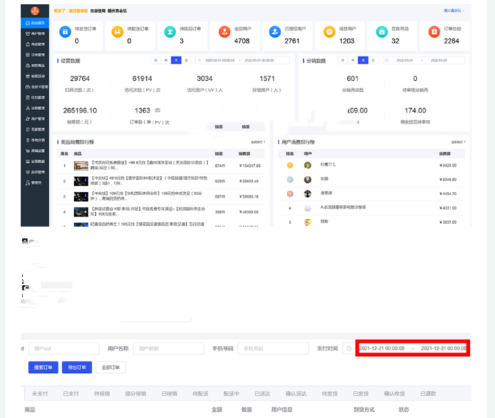Click the yellow 消费用户 coin icon
The image size is (495, 418).
329,32
